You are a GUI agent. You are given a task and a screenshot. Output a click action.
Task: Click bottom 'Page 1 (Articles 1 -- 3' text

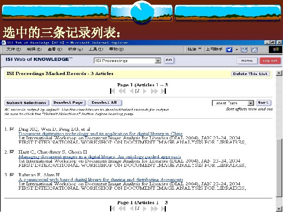pos(142,203)
